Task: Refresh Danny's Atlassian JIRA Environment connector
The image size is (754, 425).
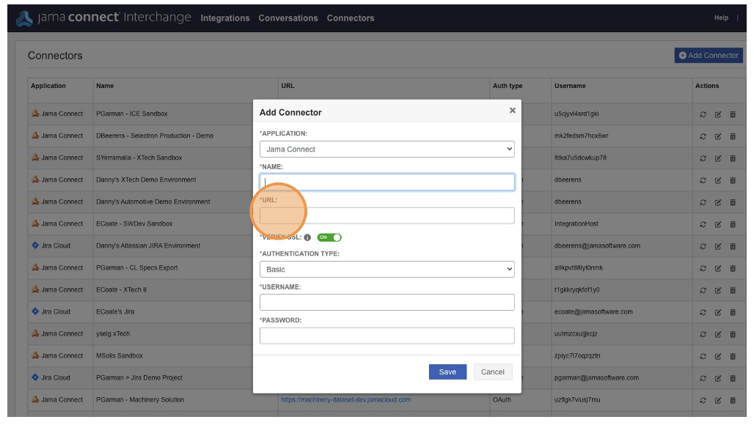Action: coord(703,246)
